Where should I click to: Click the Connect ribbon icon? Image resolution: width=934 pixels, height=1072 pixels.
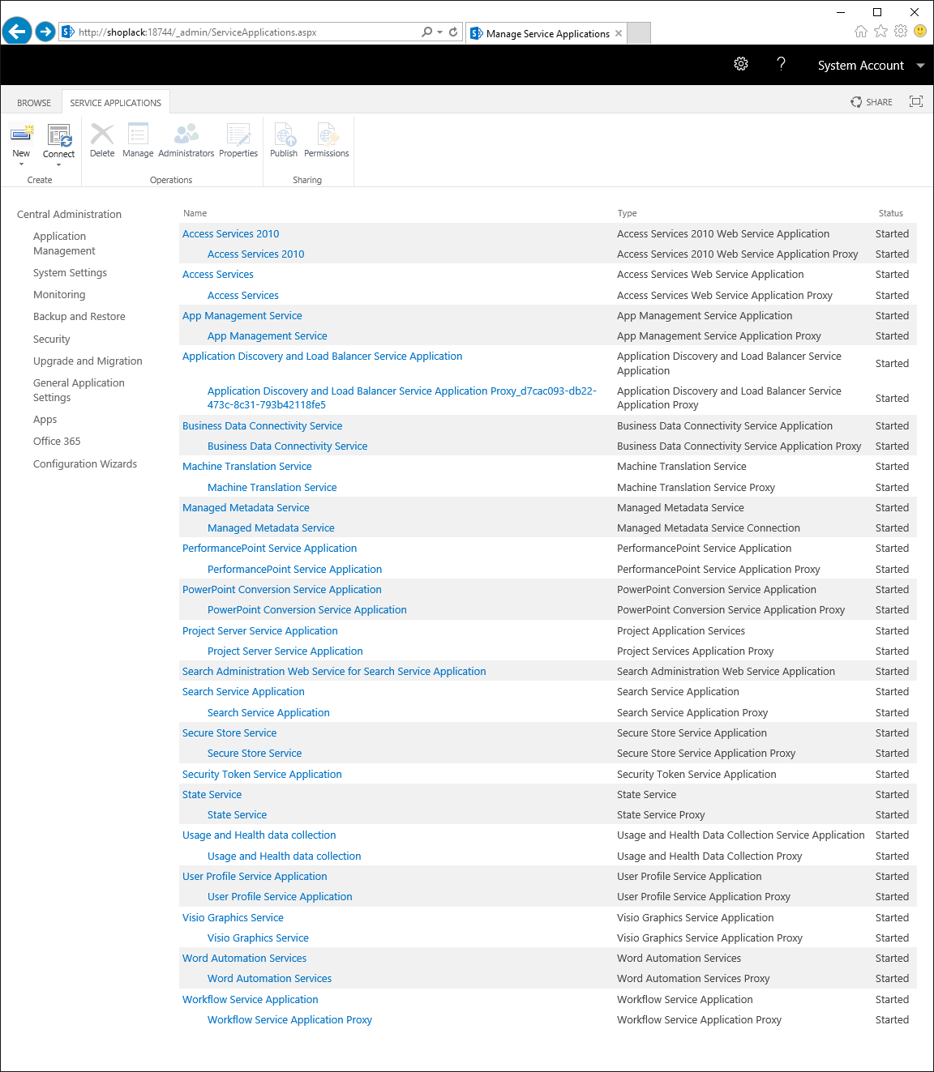click(59, 135)
